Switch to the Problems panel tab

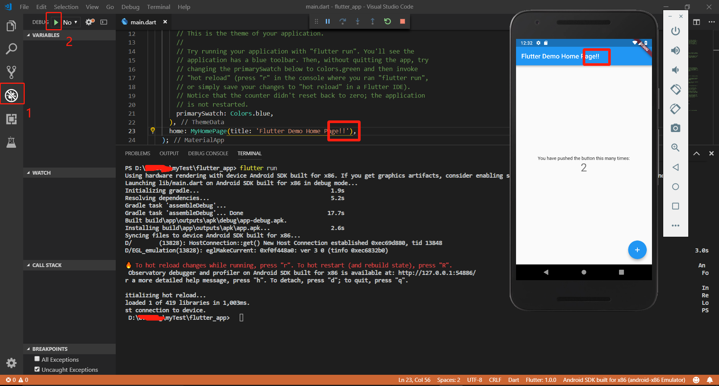coord(137,153)
